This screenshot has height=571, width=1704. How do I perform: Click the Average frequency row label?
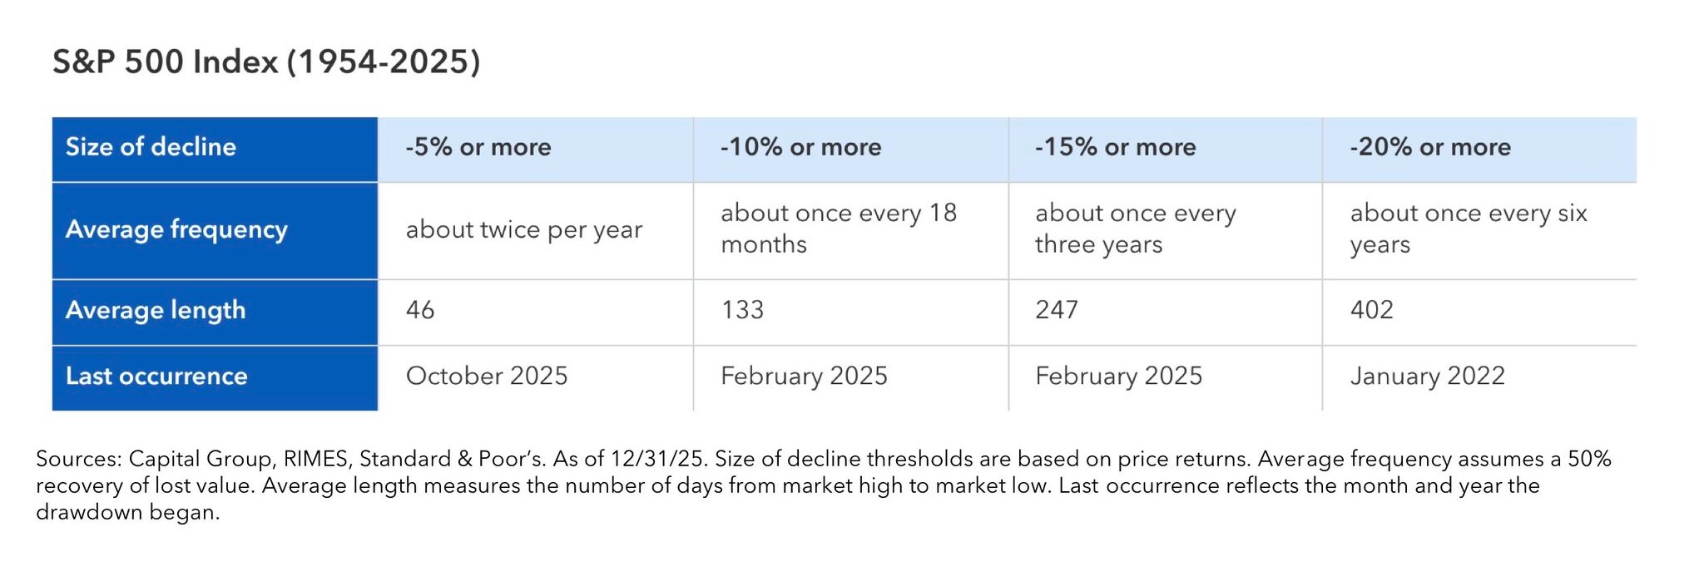[x=176, y=229]
